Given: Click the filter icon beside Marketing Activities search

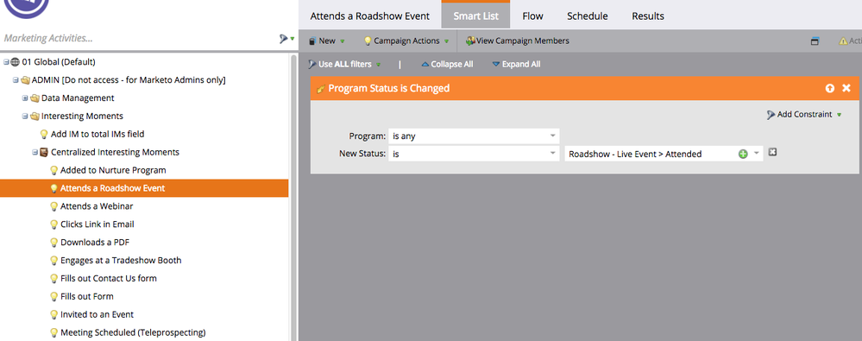Looking at the screenshot, I should 284,39.
